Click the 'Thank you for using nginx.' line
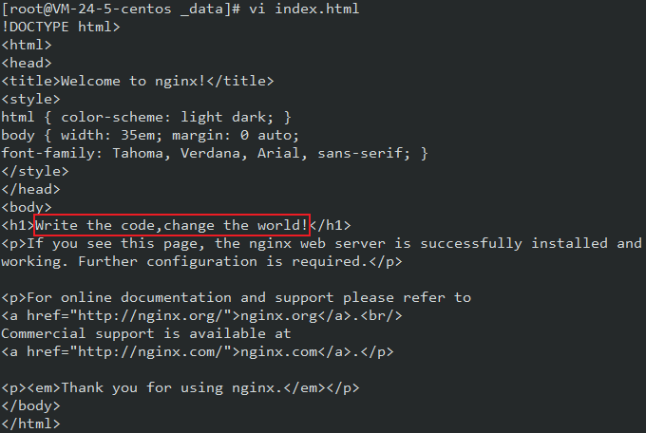The height and width of the screenshot is (433, 646). [x=180, y=387]
